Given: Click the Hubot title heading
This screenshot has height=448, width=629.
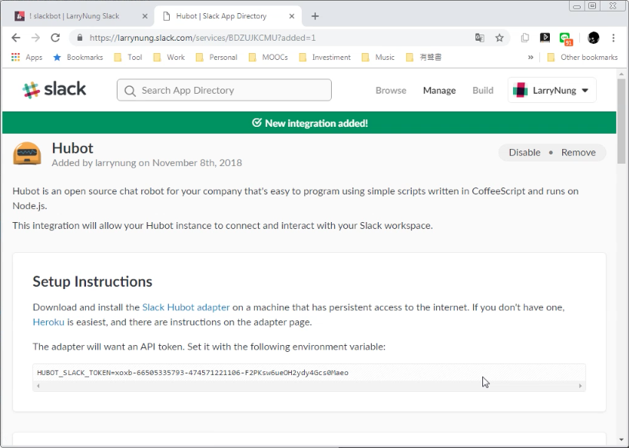Looking at the screenshot, I should [x=73, y=148].
